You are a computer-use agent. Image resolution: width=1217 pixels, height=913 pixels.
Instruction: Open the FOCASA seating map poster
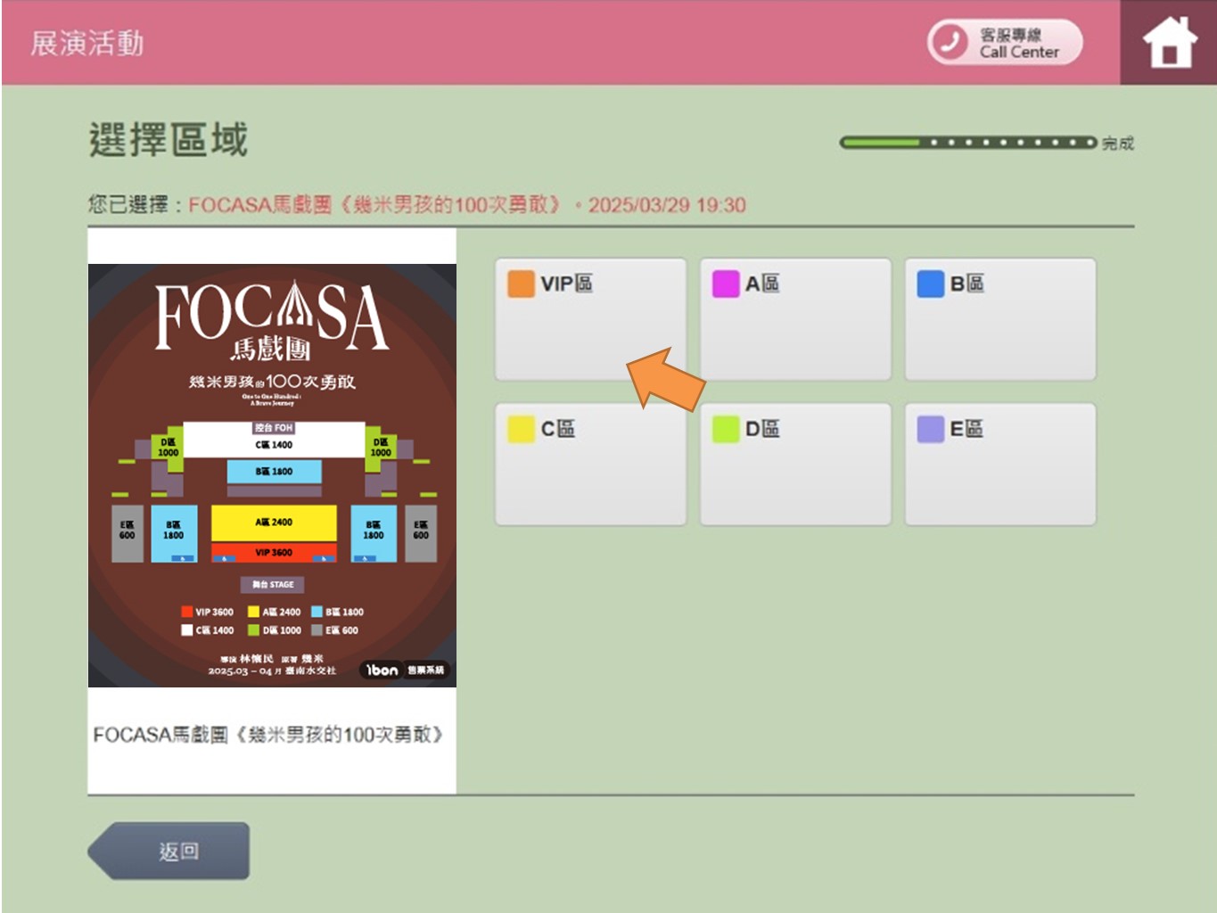[x=272, y=475]
